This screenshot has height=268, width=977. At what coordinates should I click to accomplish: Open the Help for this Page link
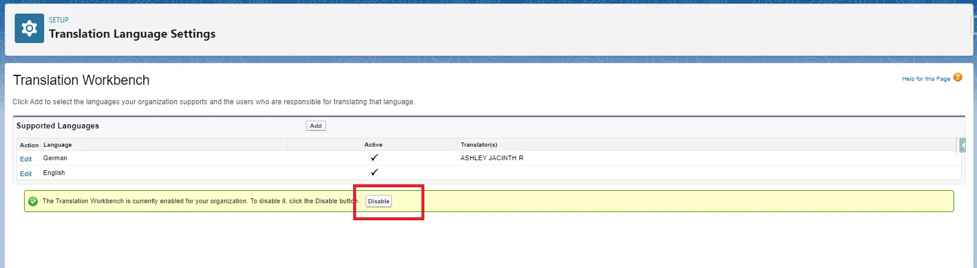pyautogui.click(x=926, y=79)
